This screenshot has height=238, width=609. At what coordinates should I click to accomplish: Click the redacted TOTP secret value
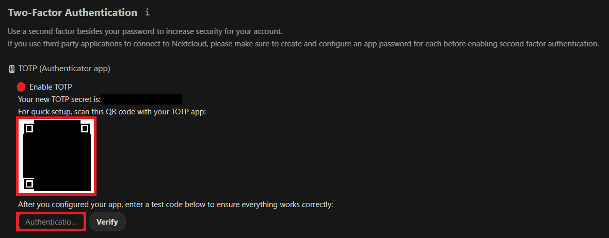[x=141, y=99]
